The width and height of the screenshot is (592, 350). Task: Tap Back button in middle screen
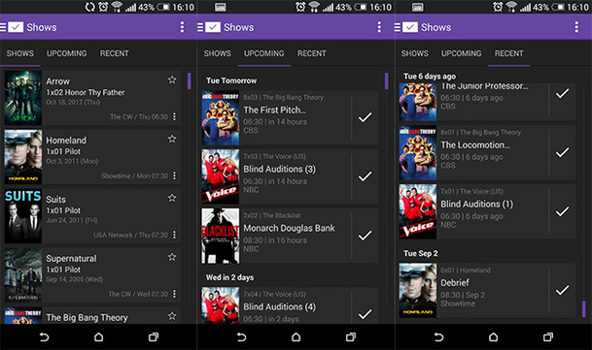coord(241,336)
